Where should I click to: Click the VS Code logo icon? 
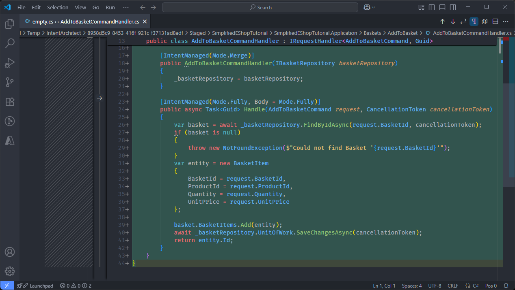pos(7,7)
